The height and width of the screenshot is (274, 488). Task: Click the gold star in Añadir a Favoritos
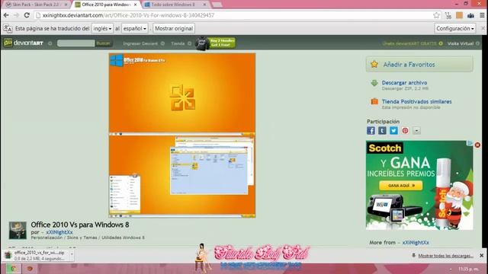coord(374,64)
